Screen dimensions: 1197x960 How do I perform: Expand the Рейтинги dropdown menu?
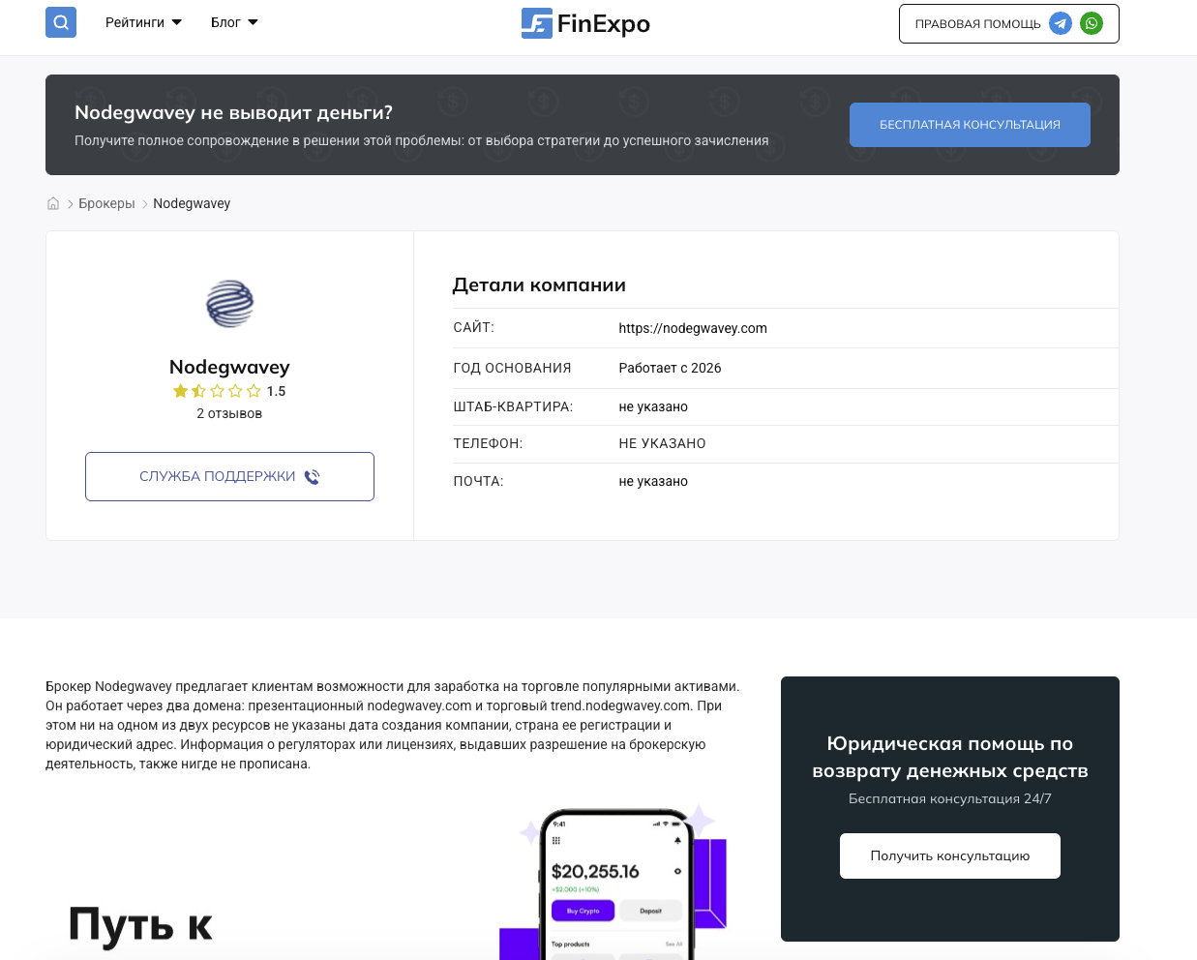pos(143,22)
